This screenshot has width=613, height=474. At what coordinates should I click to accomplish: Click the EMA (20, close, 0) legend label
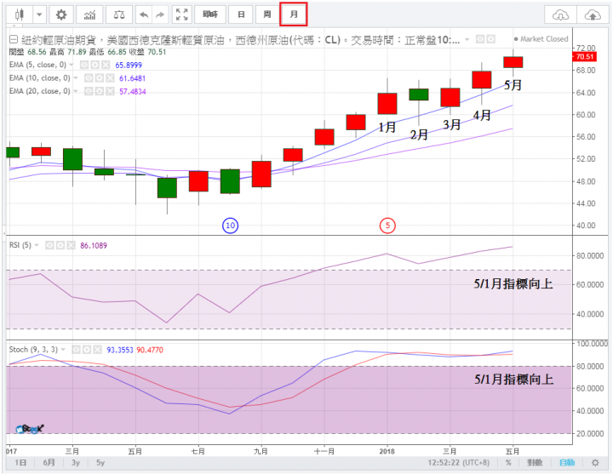[40, 91]
